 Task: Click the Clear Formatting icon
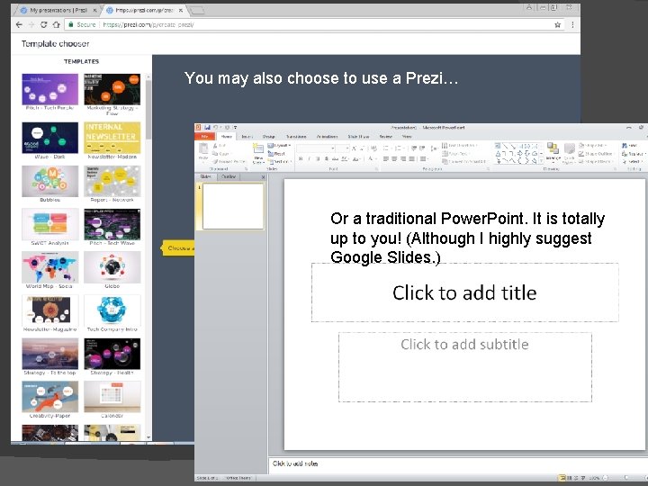[x=373, y=148]
